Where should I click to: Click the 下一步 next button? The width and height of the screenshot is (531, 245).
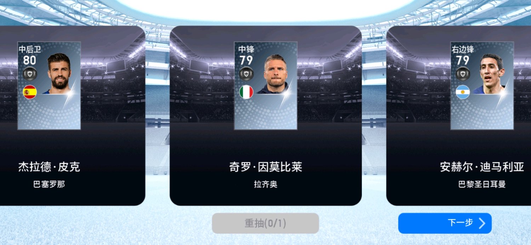[445, 223]
